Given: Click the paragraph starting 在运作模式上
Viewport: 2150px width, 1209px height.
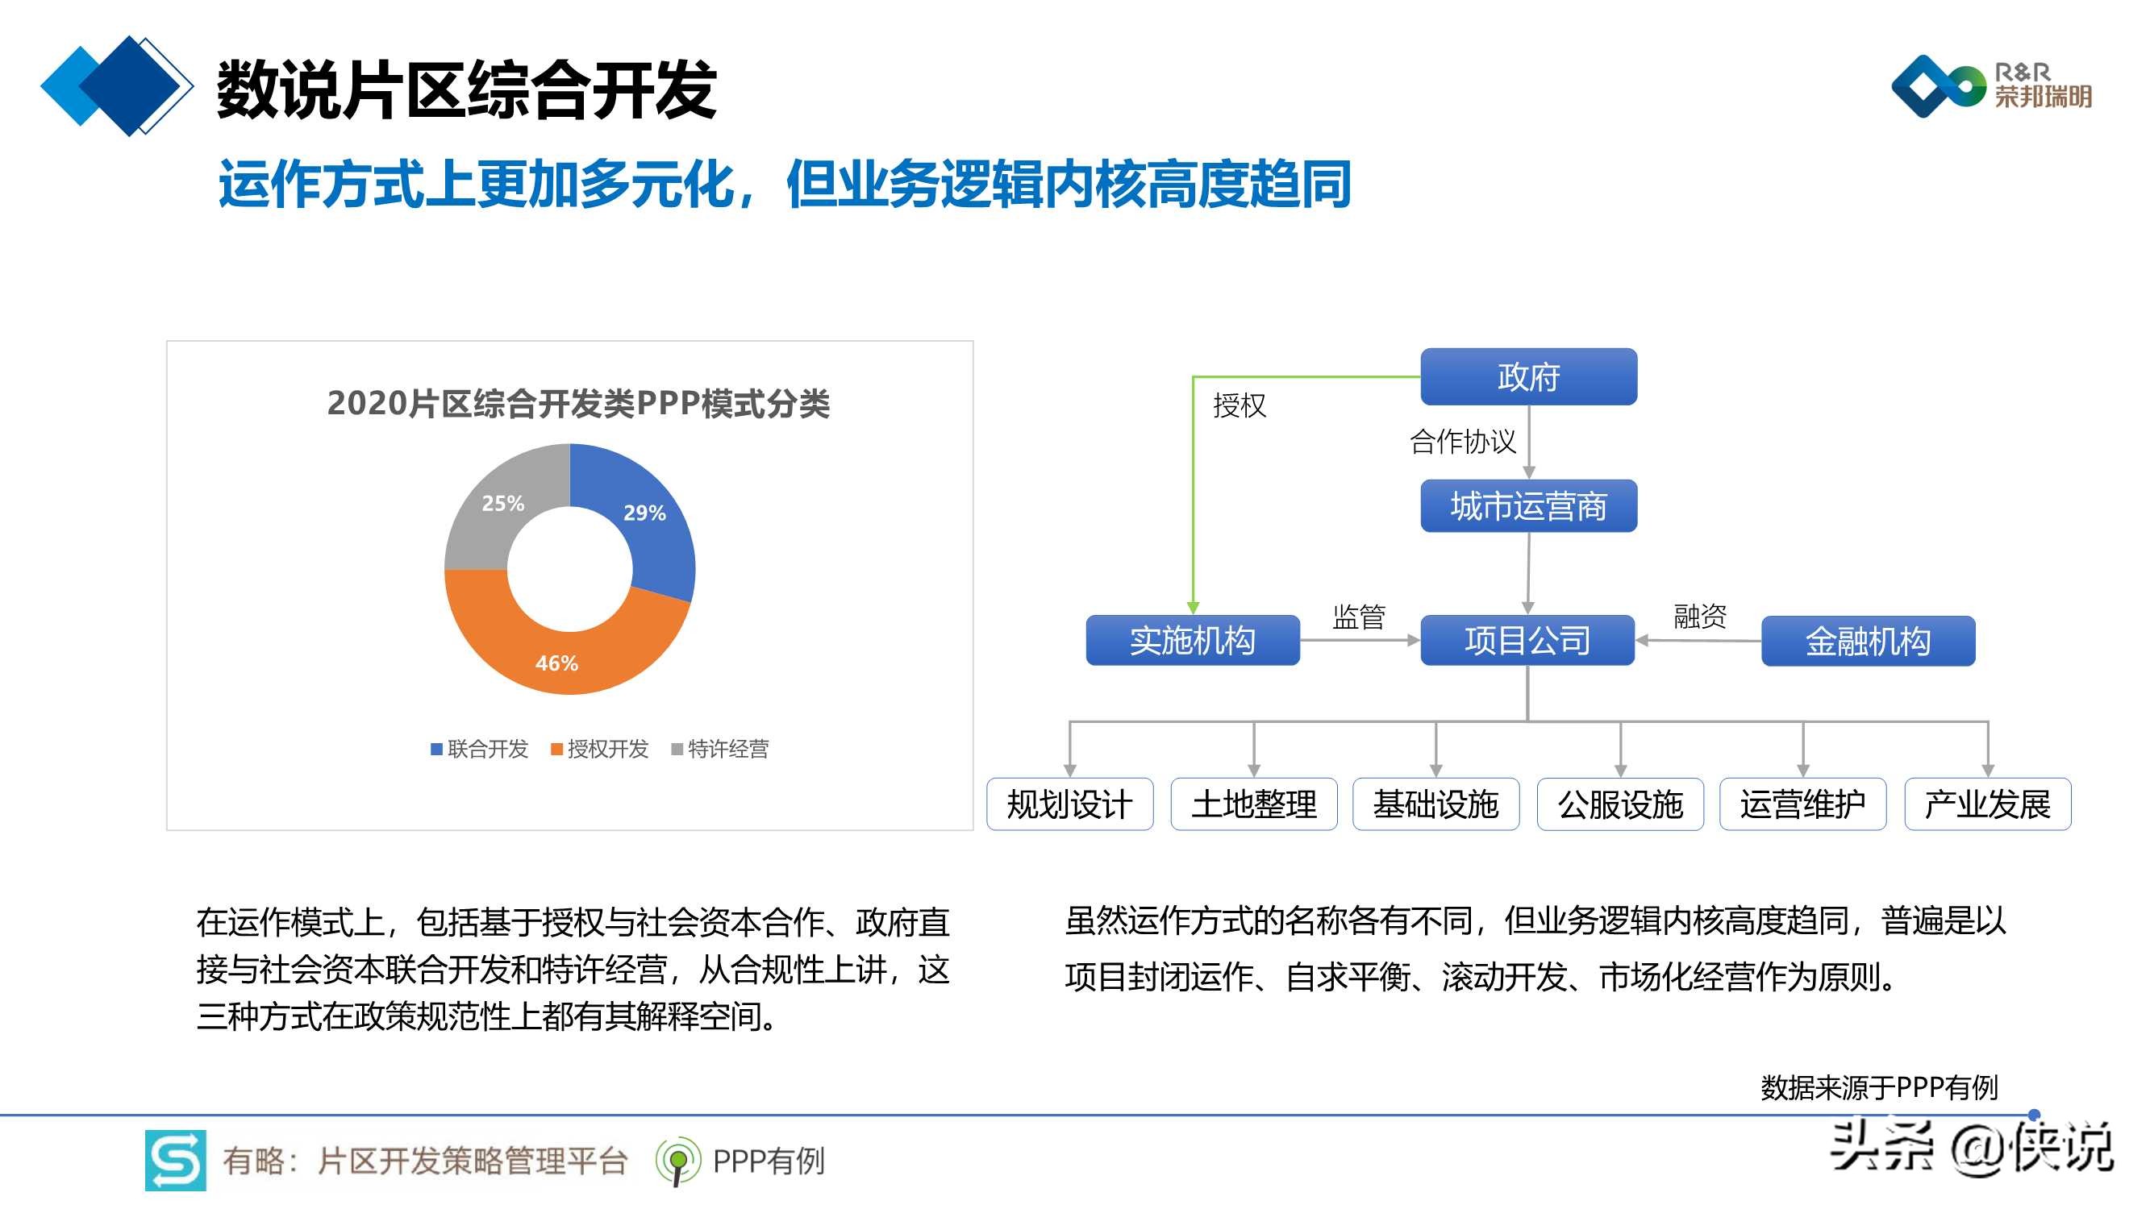Looking at the screenshot, I should [x=573, y=970].
